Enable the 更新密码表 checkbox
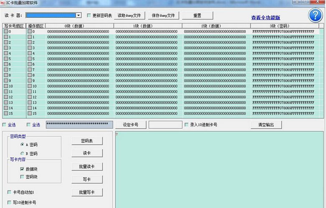This screenshot has height=208, width=326. [x=89, y=15]
